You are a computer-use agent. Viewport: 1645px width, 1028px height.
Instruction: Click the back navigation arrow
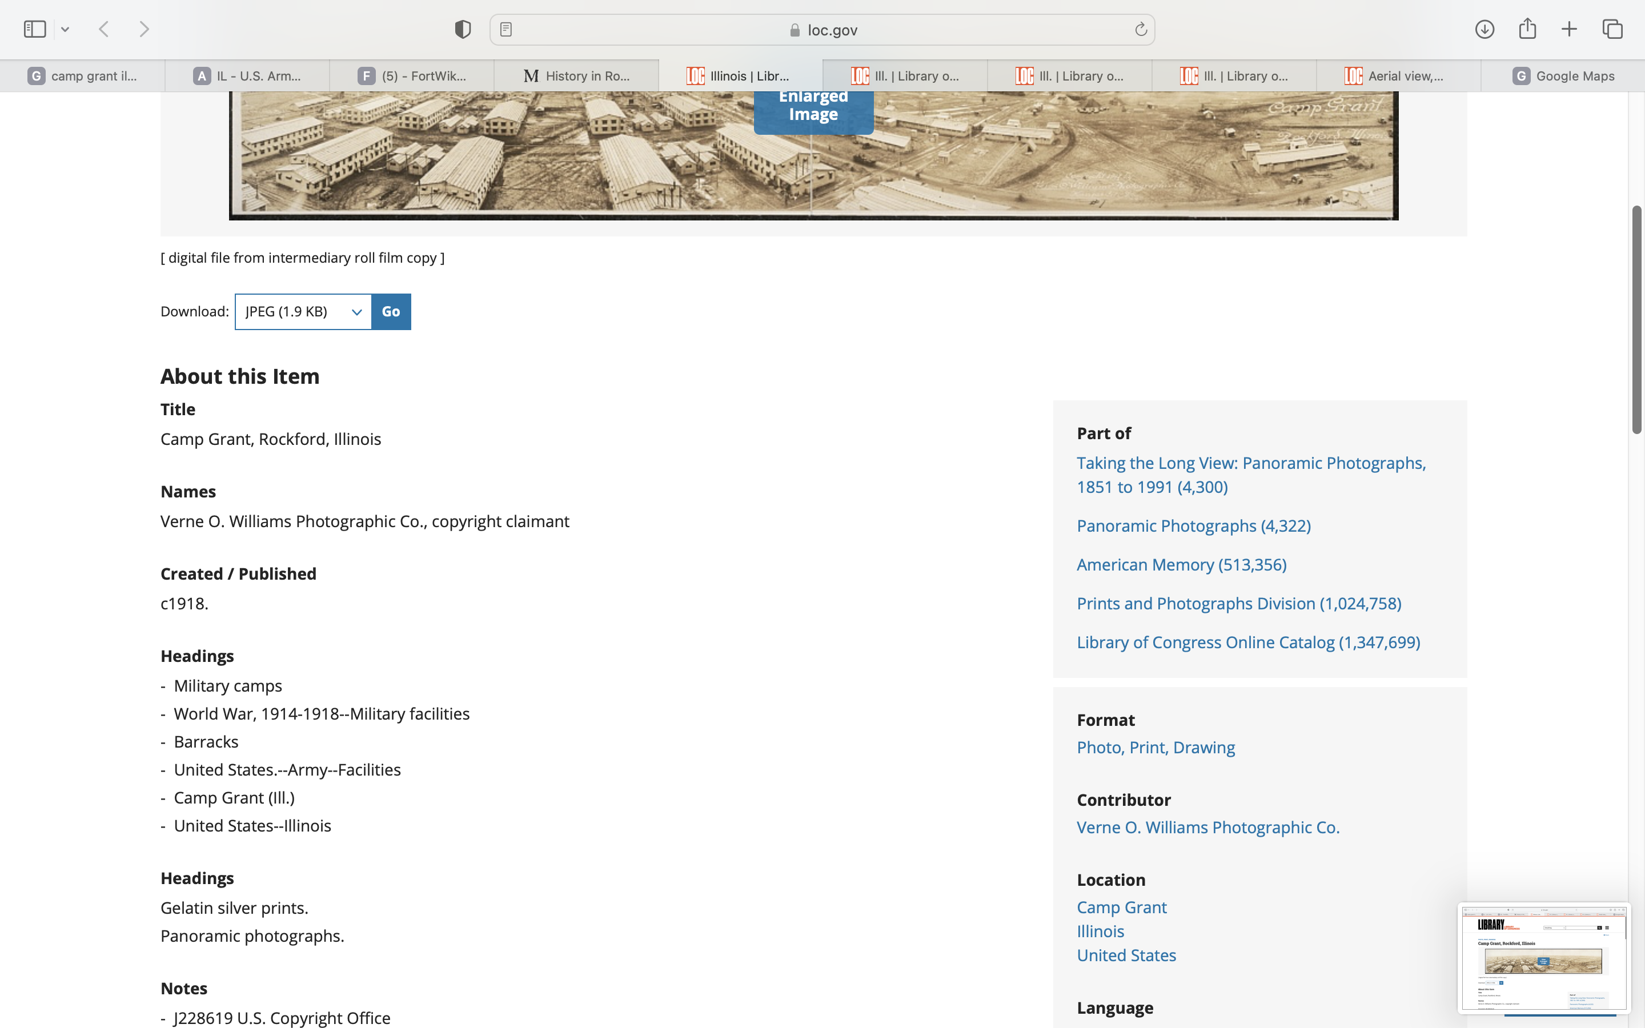pyautogui.click(x=104, y=29)
